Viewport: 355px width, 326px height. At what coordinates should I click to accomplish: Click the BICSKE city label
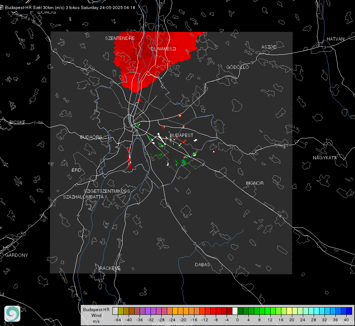[17, 122]
